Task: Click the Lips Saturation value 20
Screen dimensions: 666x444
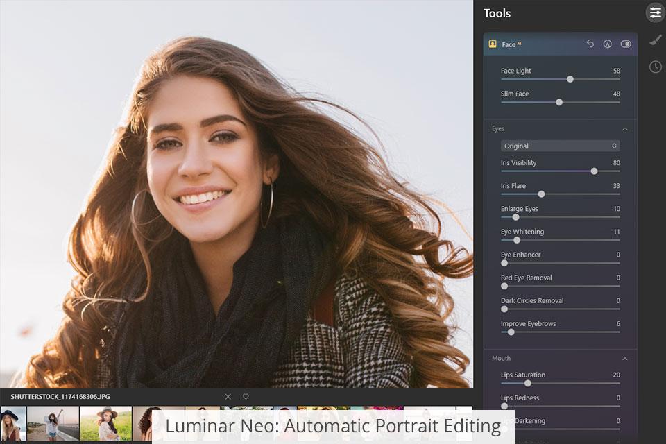Action: click(x=616, y=375)
